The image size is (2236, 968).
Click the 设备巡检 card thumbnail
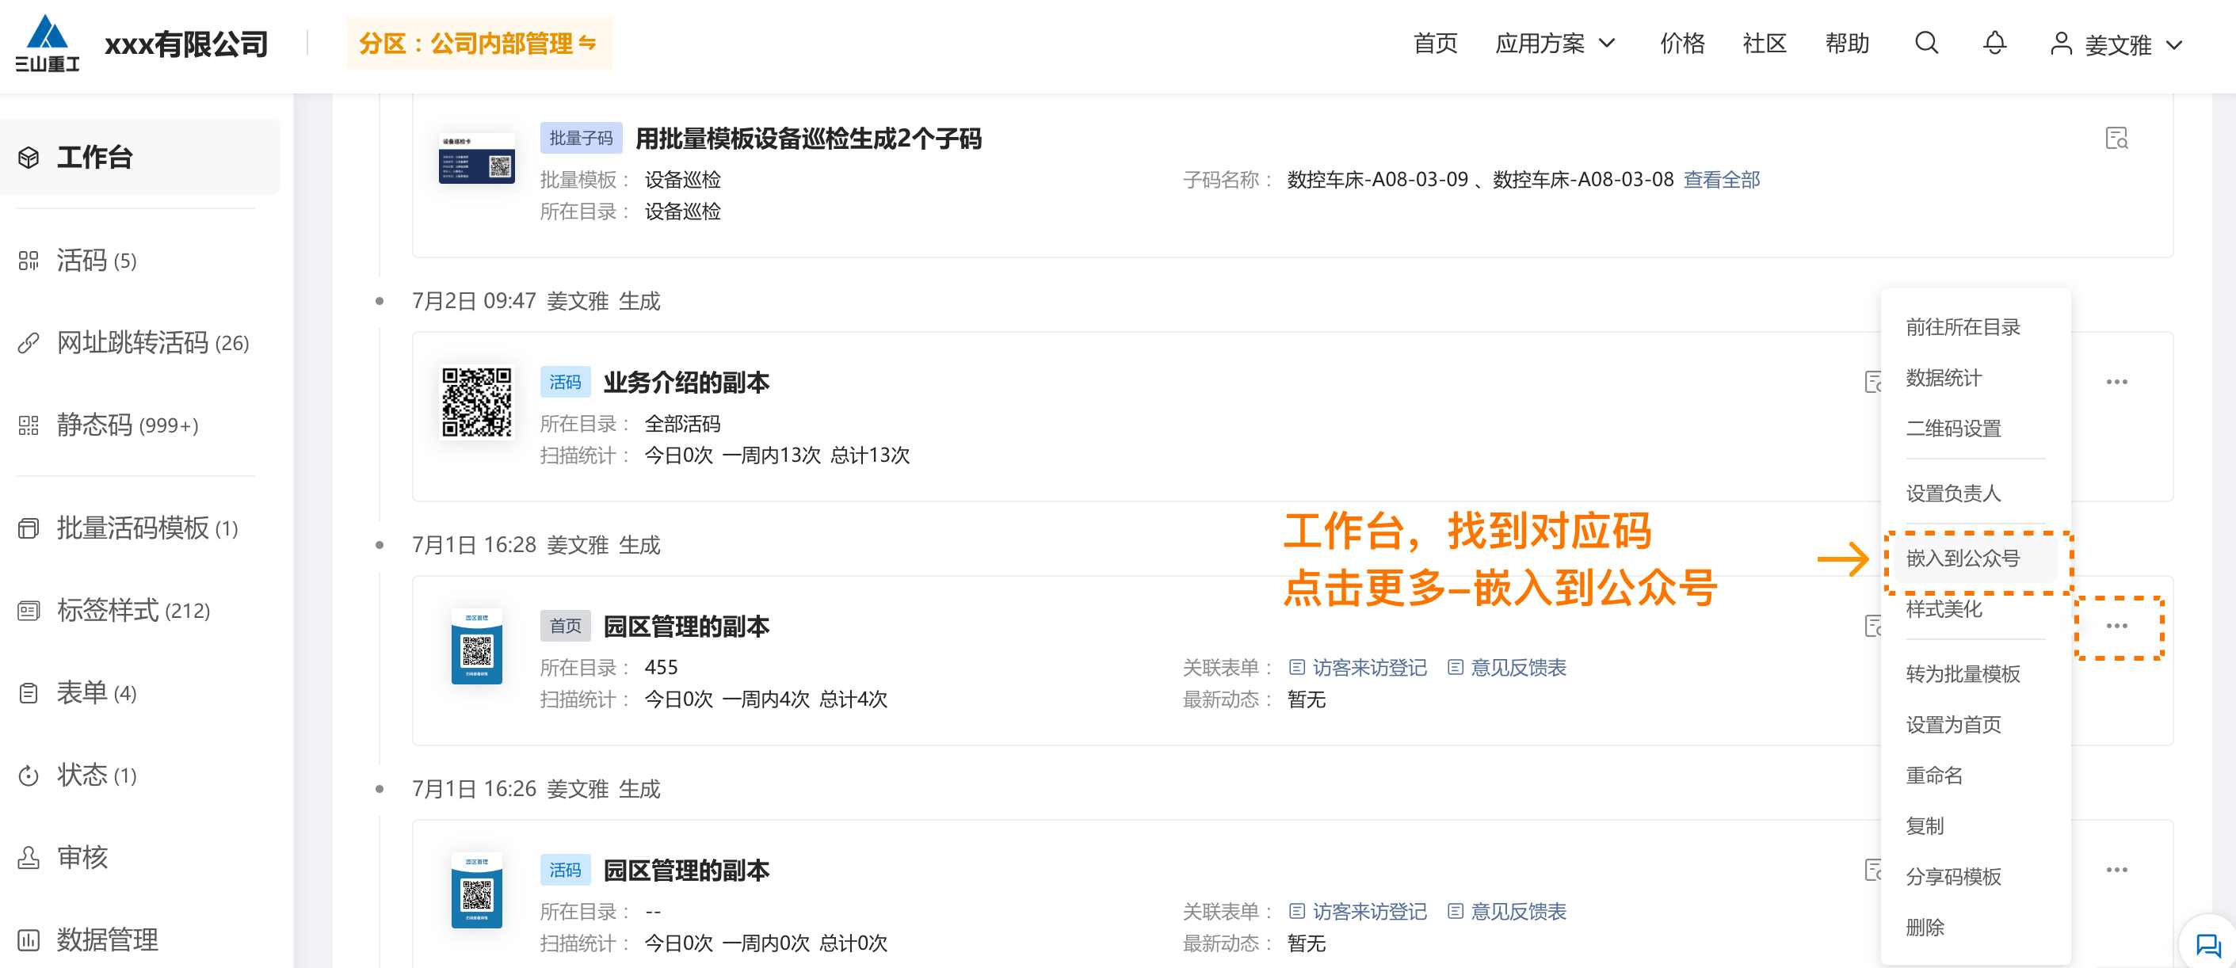(x=476, y=158)
